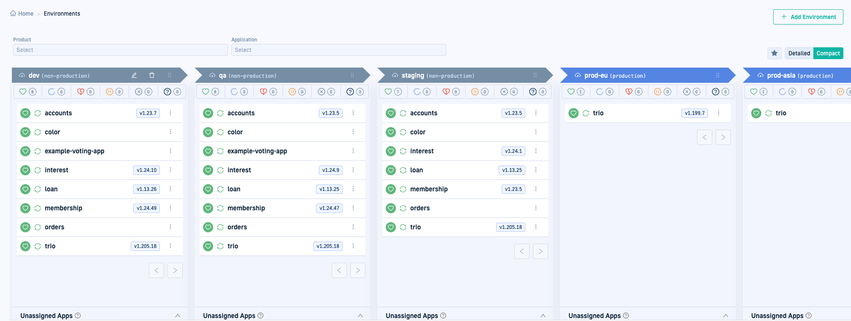The width and height of the screenshot is (851, 321).
Task: Click sync status icon for qa loan app
Action: 220,189
